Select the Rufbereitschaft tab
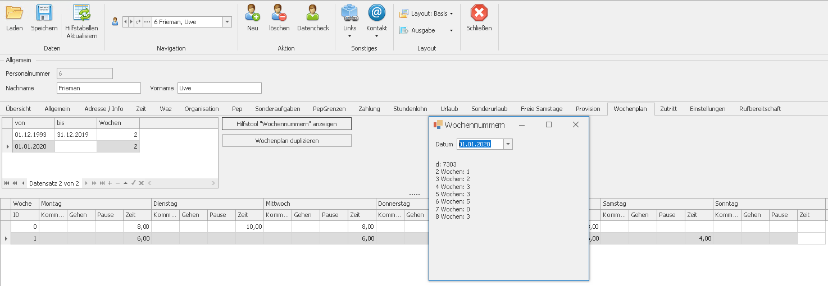The height and width of the screenshot is (286, 828). pos(759,109)
